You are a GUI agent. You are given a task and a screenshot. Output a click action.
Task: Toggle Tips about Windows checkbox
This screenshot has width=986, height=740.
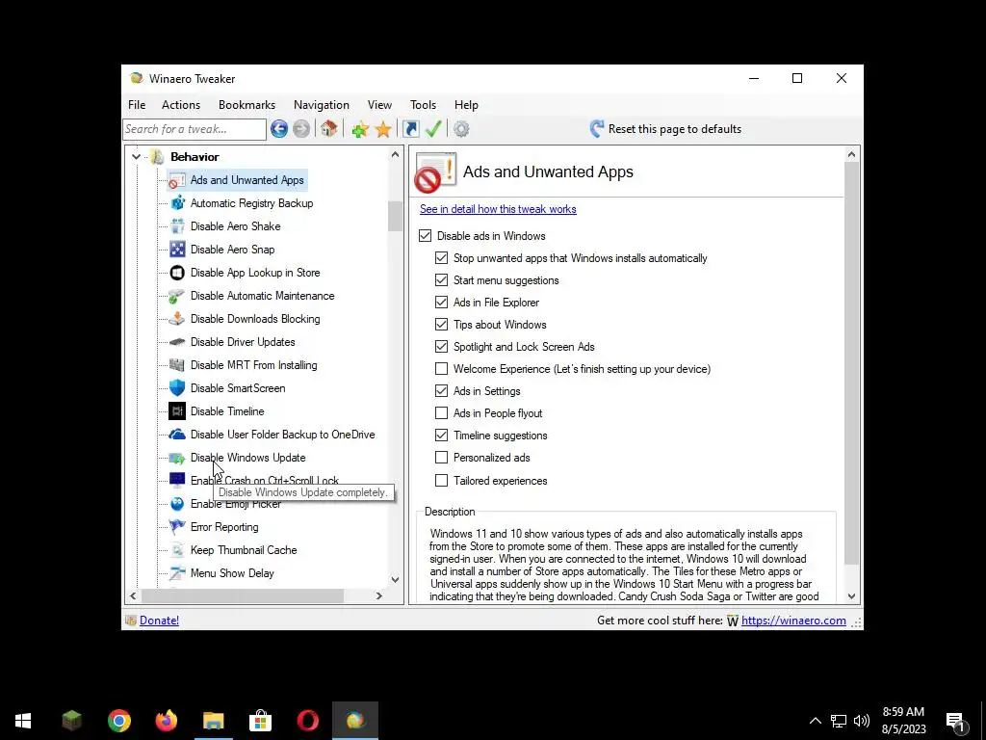tap(441, 325)
